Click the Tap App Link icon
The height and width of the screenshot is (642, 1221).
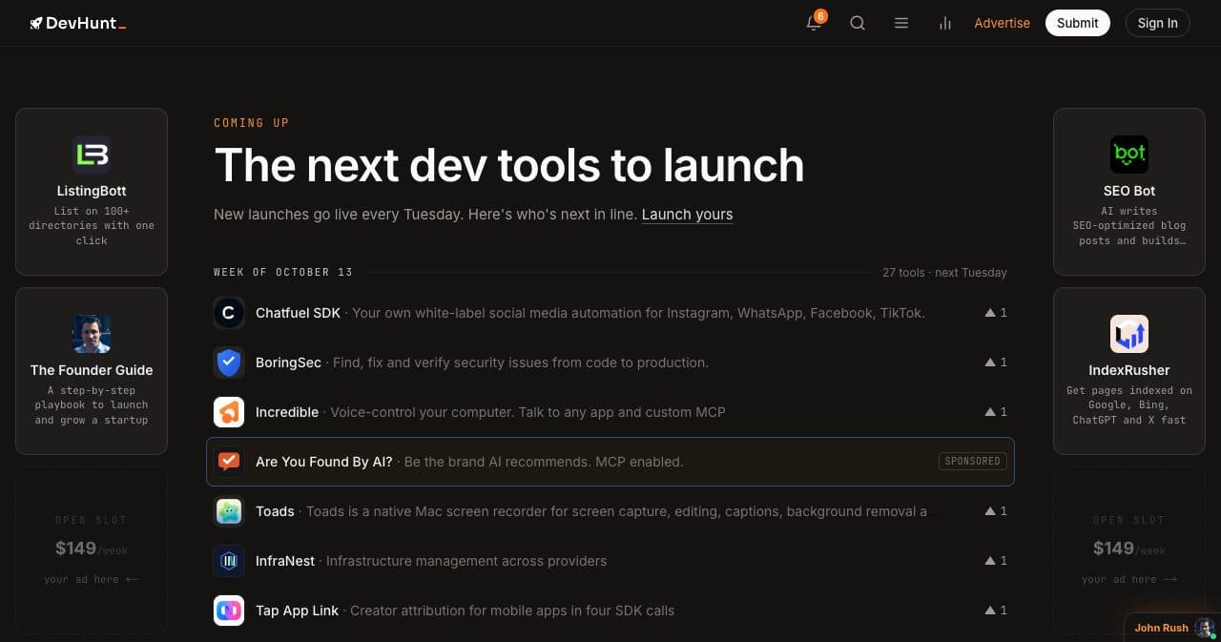[229, 611]
